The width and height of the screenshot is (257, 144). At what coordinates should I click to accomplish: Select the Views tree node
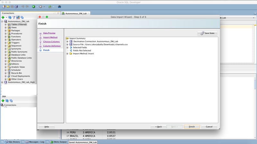(14, 27)
